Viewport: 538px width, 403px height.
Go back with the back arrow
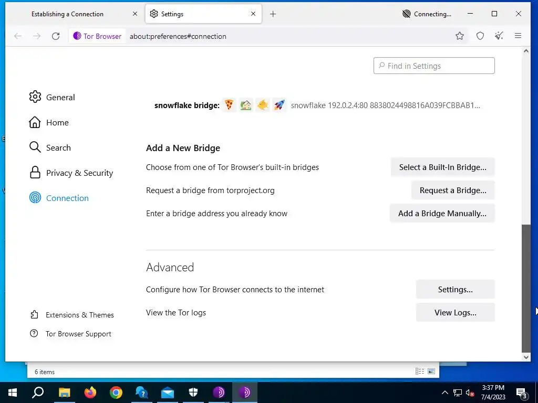click(18, 36)
